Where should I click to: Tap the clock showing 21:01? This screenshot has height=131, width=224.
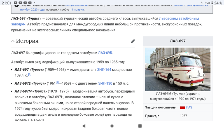6,3
